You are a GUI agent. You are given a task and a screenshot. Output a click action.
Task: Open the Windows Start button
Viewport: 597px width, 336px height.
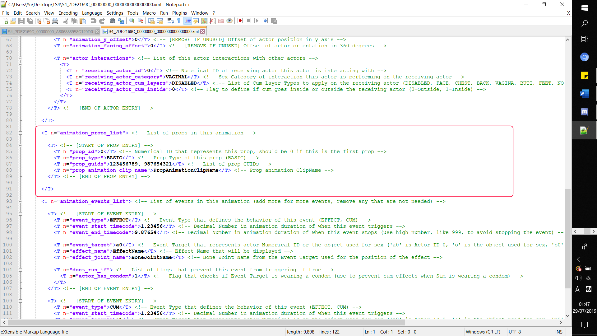pos(584,8)
